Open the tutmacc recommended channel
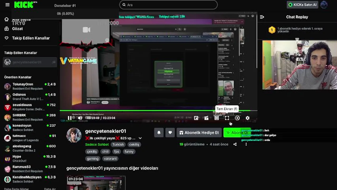337x190 pixels. 30,138
